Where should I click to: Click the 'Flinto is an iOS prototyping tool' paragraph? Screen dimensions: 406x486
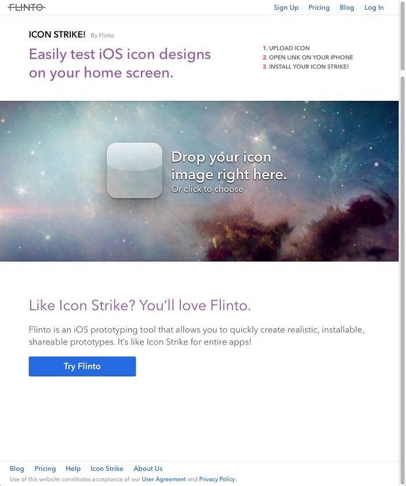click(x=197, y=336)
